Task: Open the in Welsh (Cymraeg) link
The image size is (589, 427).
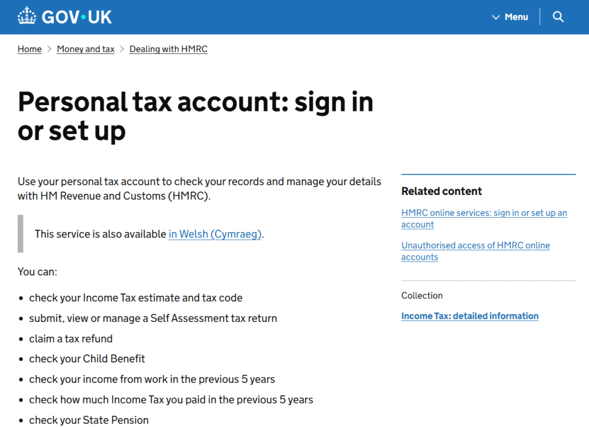Action: tap(215, 234)
